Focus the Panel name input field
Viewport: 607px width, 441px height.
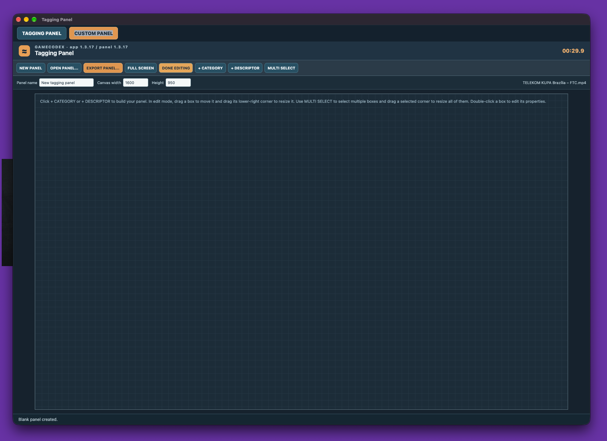pyautogui.click(x=66, y=83)
